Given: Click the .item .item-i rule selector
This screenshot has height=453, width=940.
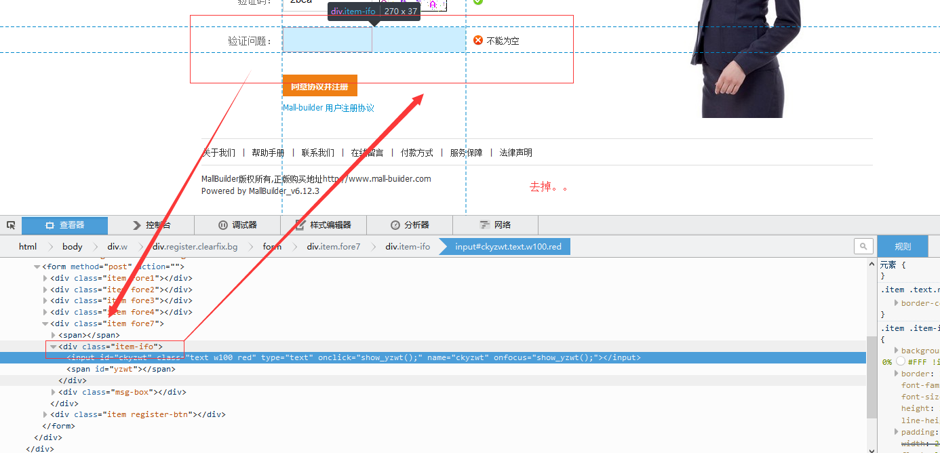Looking at the screenshot, I should [x=909, y=328].
